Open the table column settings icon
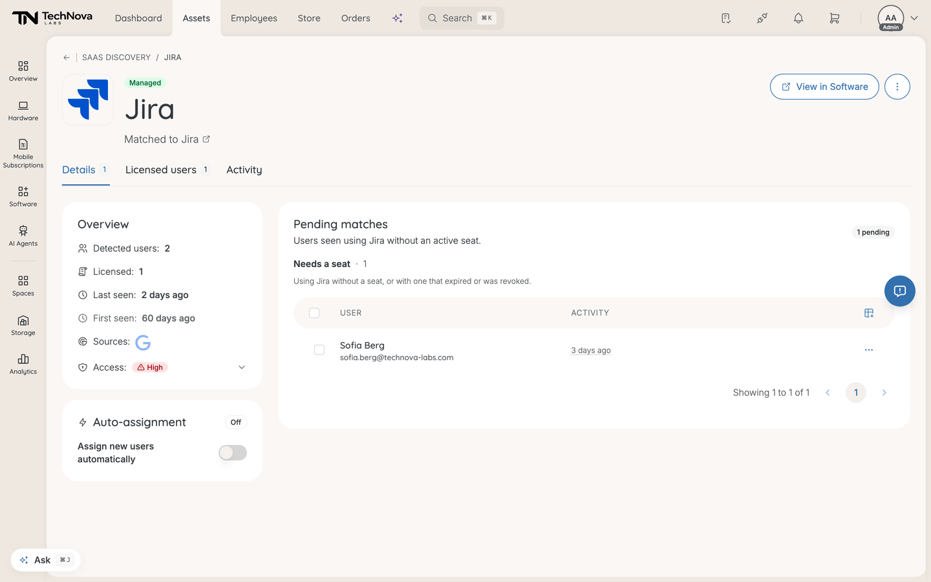 [869, 313]
